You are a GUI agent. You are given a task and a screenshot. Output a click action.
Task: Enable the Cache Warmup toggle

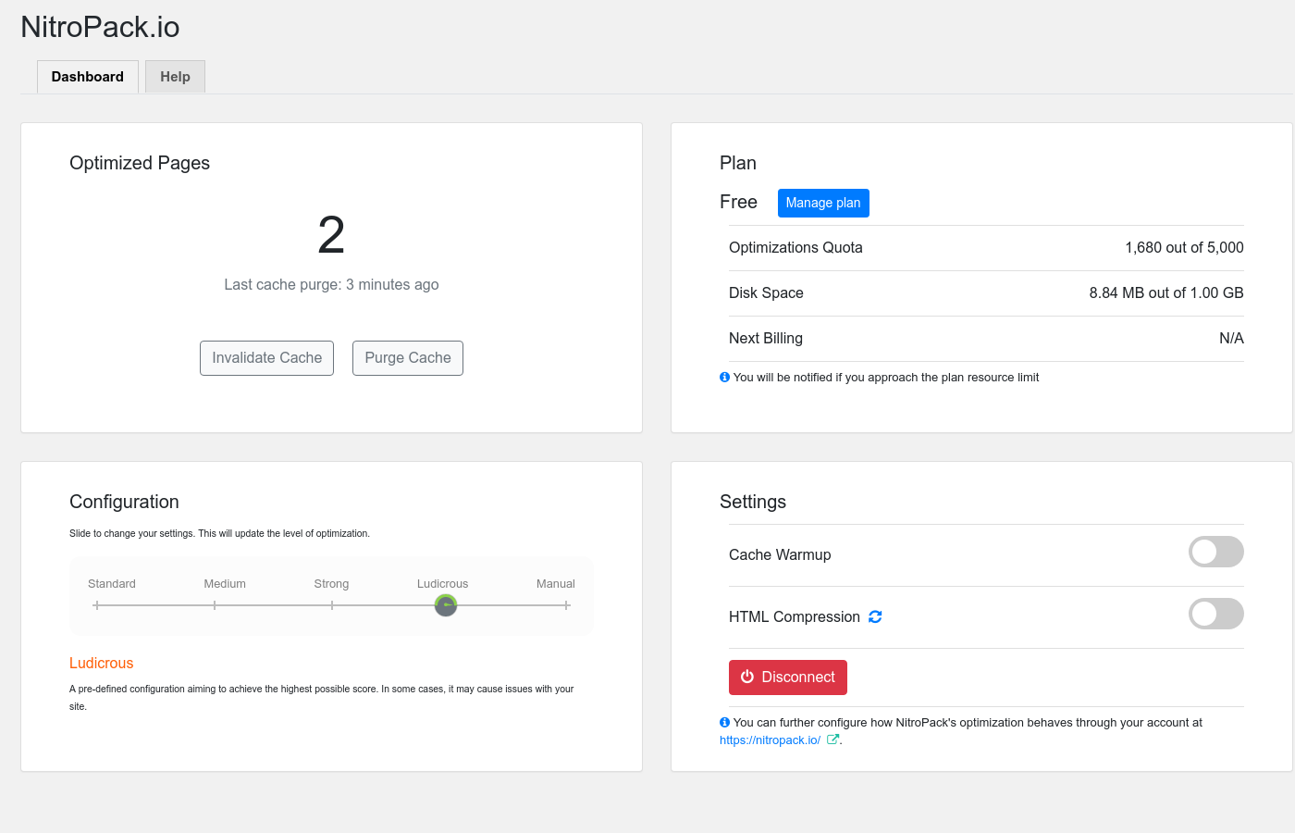(1215, 552)
